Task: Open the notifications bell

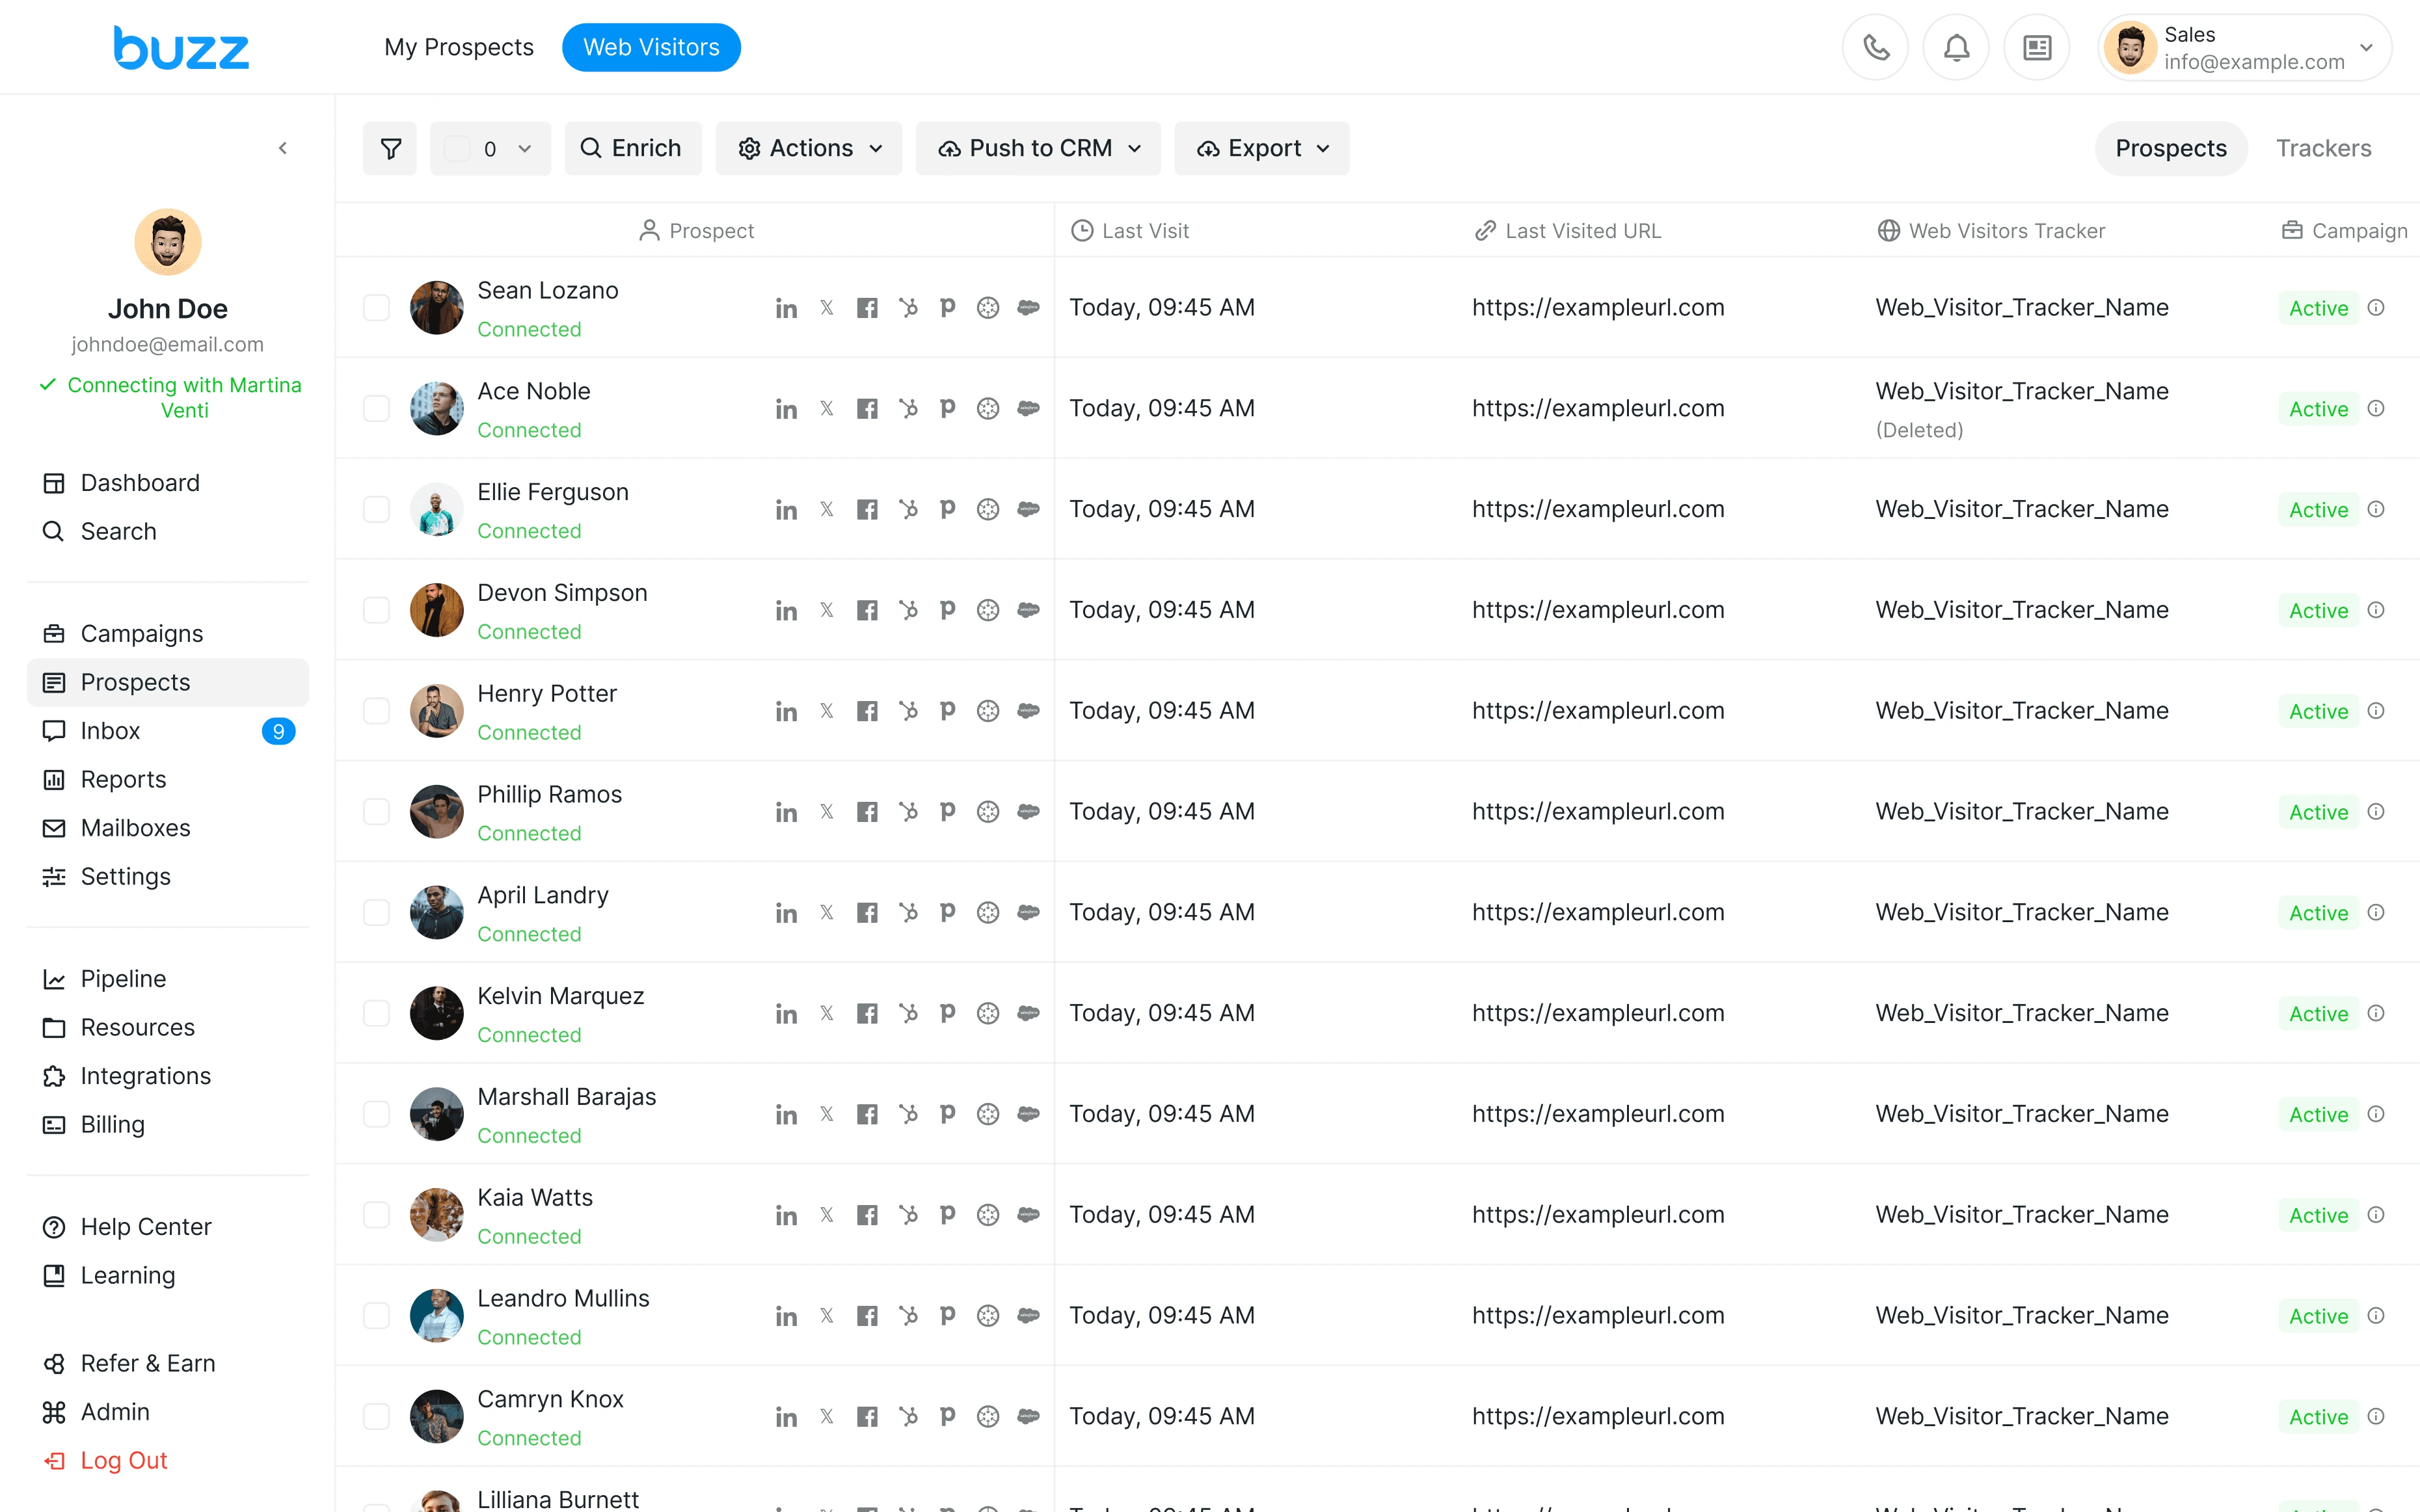Action: coord(1956,47)
